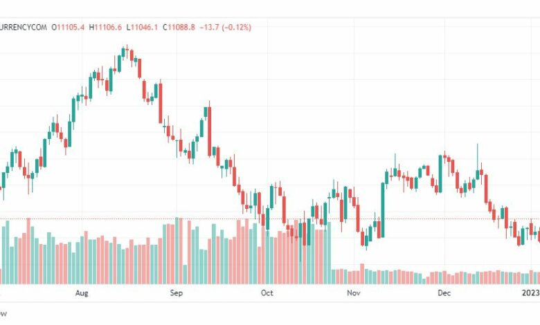
Task: Click the close price value C11088.8
Action: (179, 27)
